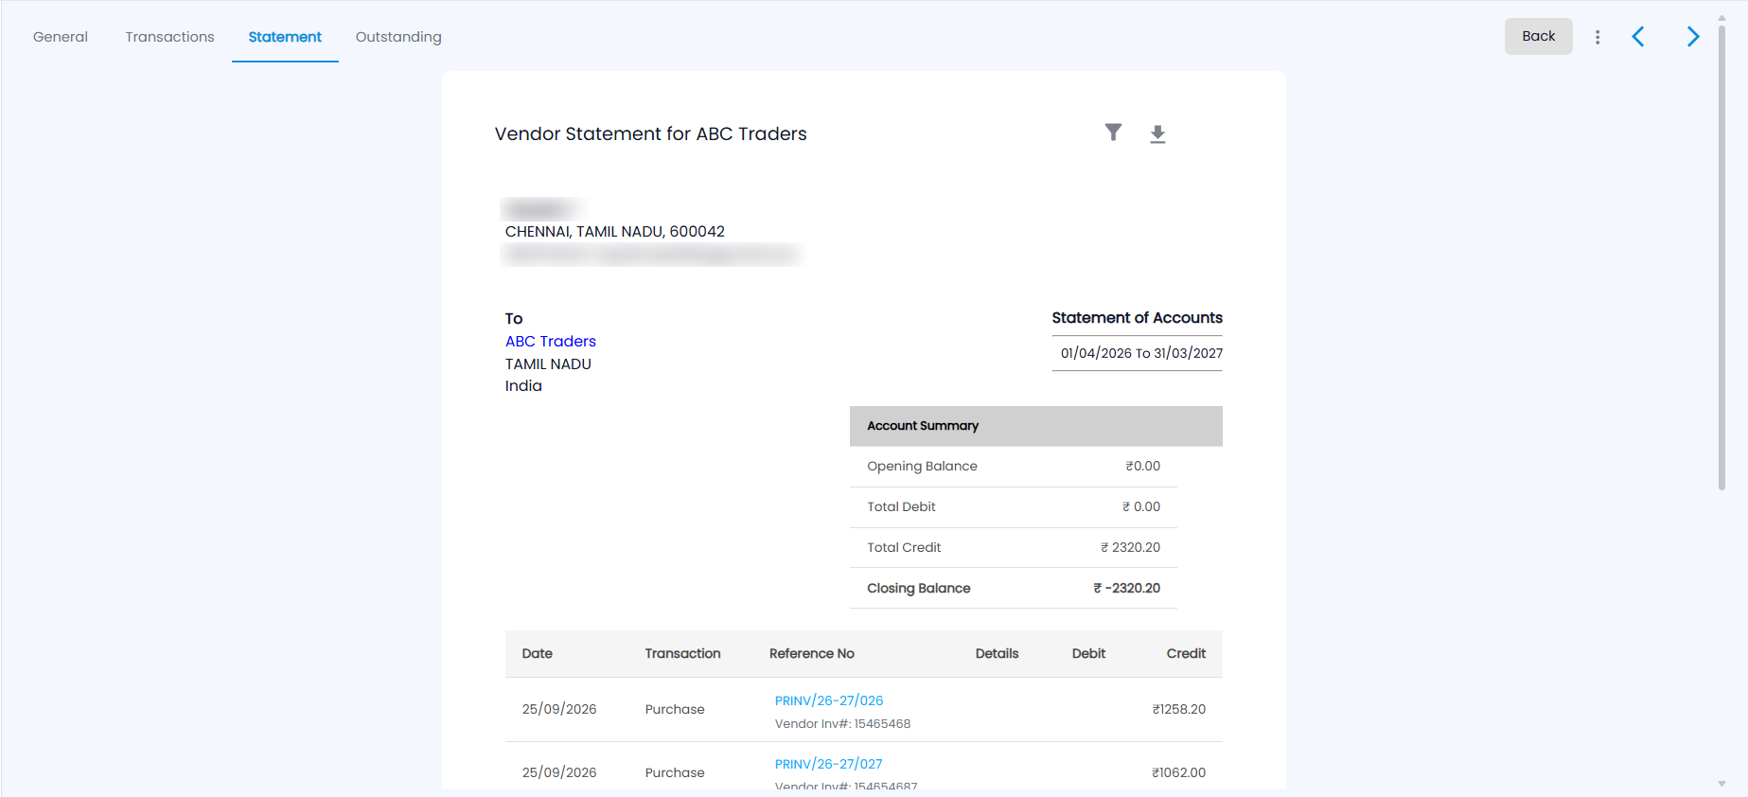Go to previous vendor arrow
This screenshot has width=1748, height=797.
1638,37
